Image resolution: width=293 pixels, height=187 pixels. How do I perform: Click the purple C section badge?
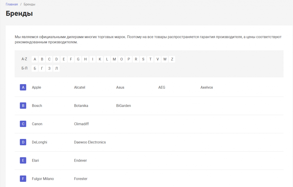point(23,124)
